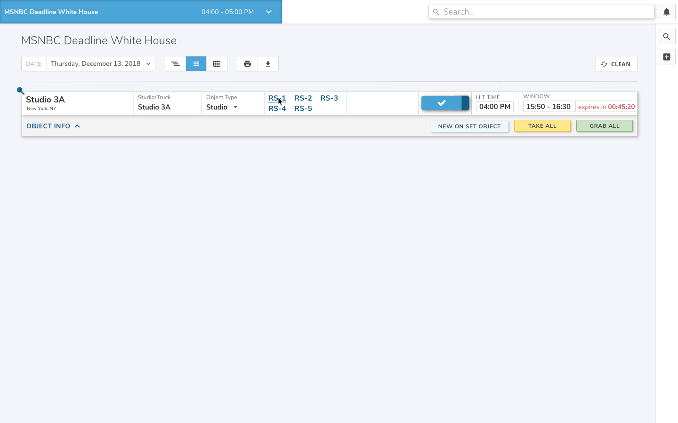Open the RS-3 link

pos(329,98)
